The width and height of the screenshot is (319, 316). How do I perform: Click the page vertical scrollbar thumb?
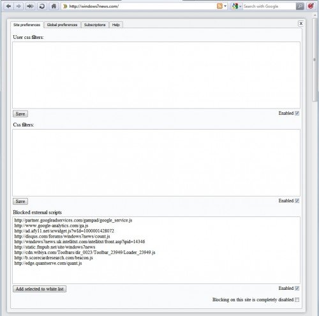point(315,60)
